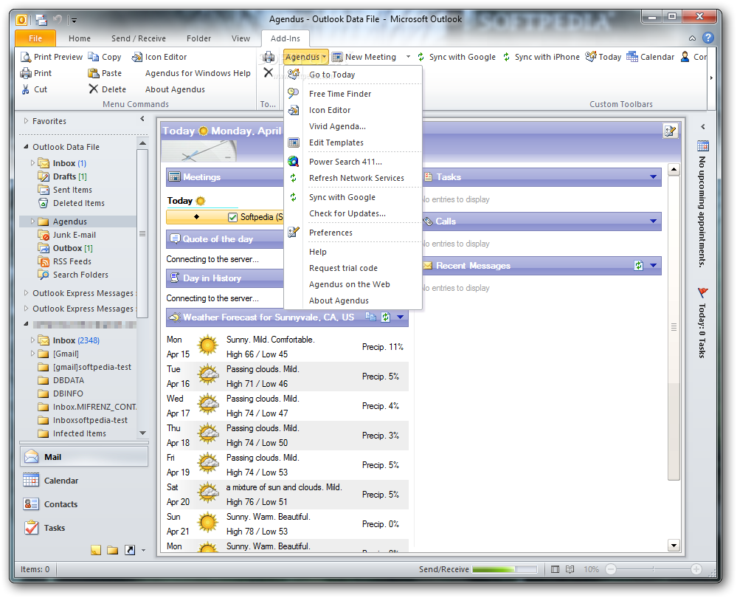Click the Shortcuts icon in the navigation pane bottom
This screenshot has width=737, height=598.
tap(130, 550)
